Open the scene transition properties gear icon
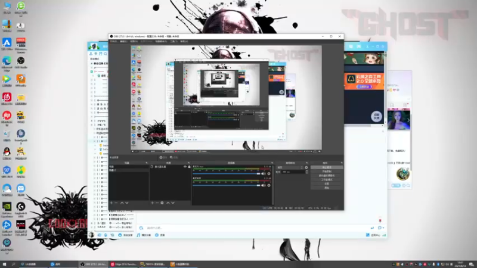 306,167
